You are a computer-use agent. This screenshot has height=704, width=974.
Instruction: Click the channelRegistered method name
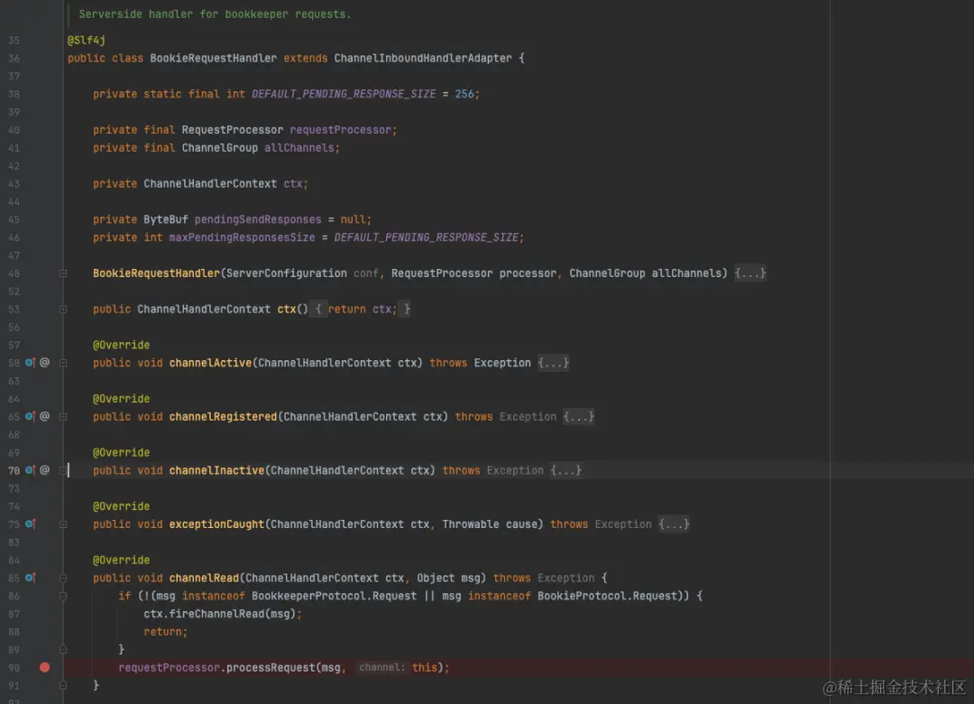coord(223,417)
